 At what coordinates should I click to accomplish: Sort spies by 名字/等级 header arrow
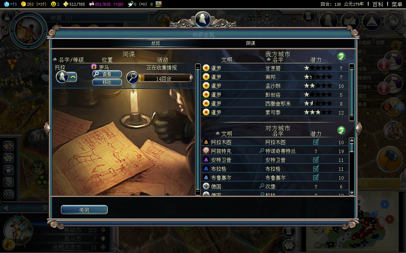[x=55, y=59]
